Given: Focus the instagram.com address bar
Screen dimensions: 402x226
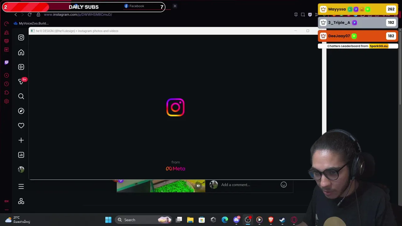Looking at the screenshot, I should tap(78, 14).
